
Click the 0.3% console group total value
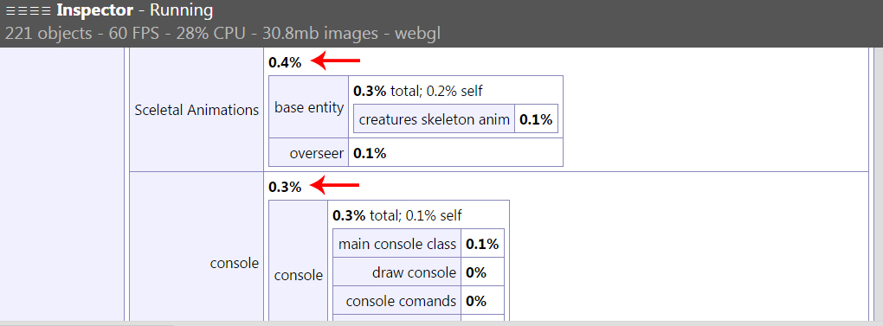(x=285, y=187)
